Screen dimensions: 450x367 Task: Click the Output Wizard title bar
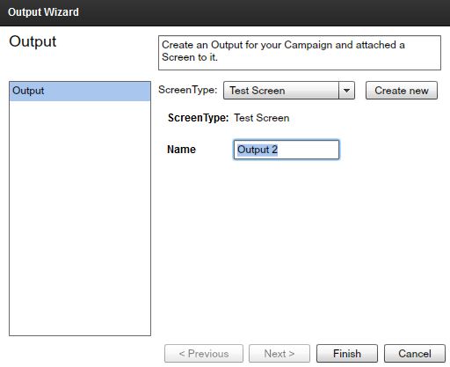(225, 13)
